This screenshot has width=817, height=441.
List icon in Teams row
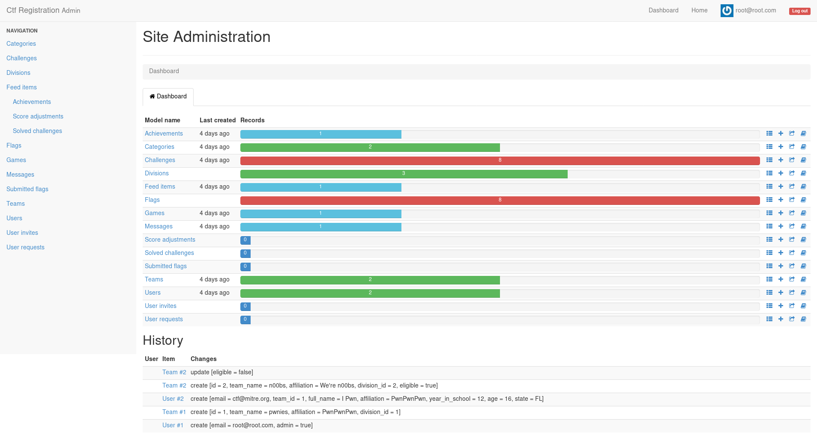click(769, 279)
